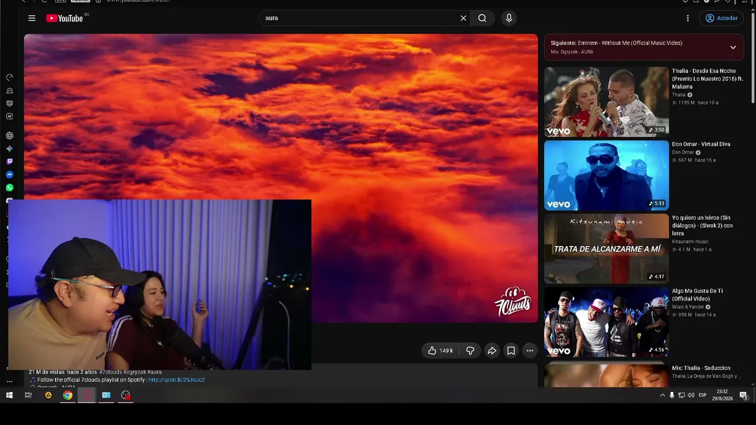Open the Thalia Desde Esa Noche thumbnail
This screenshot has height=425, width=756.
tap(607, 102)
